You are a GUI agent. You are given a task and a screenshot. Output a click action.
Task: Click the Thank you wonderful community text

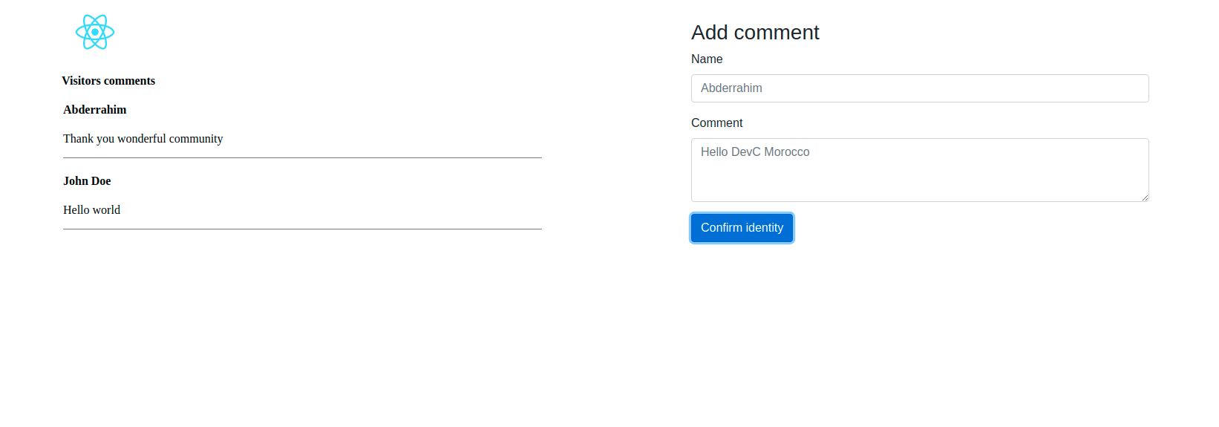pos(143,139)
